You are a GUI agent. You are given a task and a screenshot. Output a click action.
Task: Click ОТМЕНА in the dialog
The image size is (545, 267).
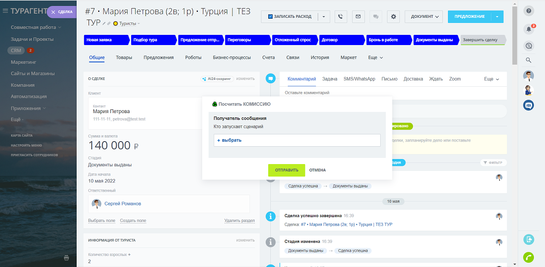pyautogui.click(x=317, y=170)
